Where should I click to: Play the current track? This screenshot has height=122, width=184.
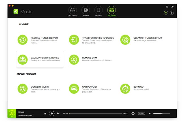tap(52, 113)
